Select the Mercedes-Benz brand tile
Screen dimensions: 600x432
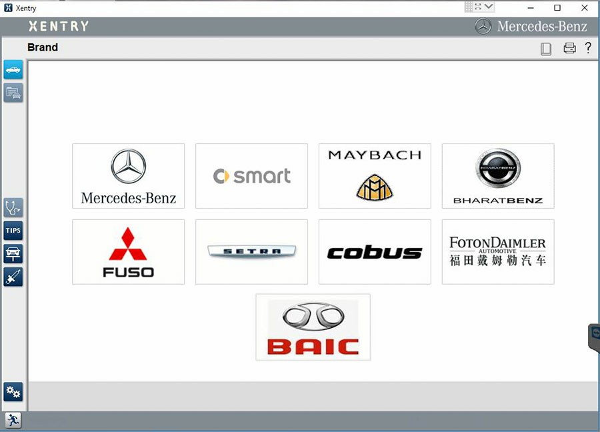pos(129,176)
